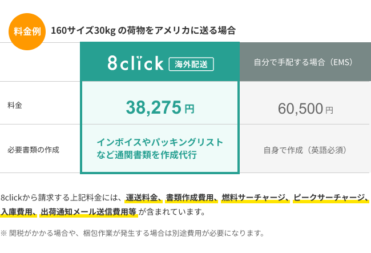Click the heading about 160サイズ30kg shipment to America
This screenshot has height=253, width=371.
click(x=143, y=30)
